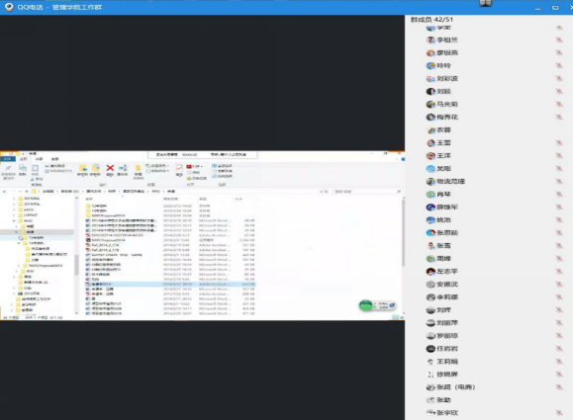Click muted microphone icon beside 任岩岩
This screenshot has height=420, width=573.
point(559,348)
